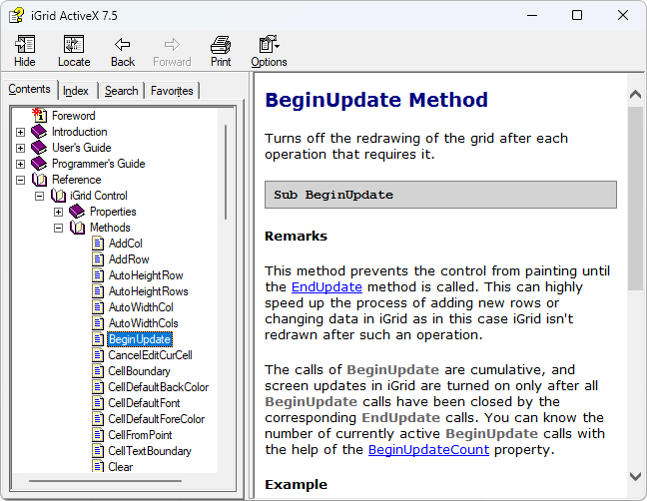
Task: Click the Hide toolbar icon
Action: coord(25,44)
